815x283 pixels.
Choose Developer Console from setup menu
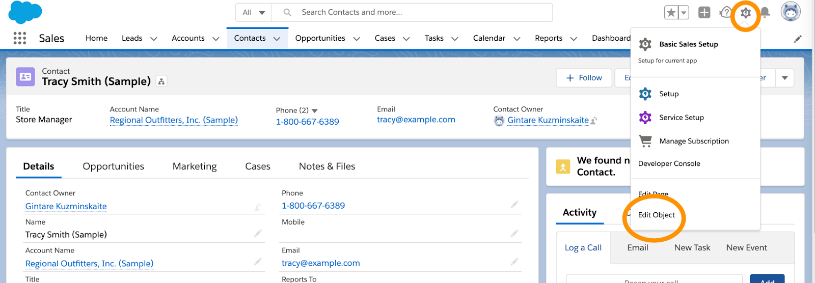[669, 164]
